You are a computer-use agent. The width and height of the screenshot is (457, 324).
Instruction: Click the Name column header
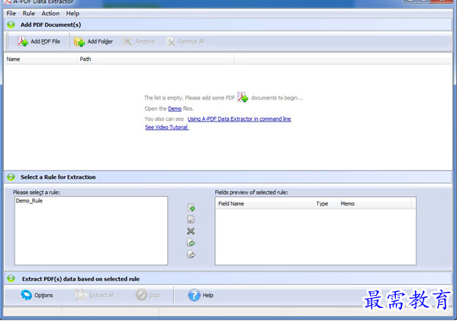[x=40, y=59]
